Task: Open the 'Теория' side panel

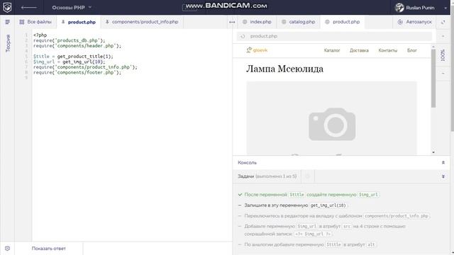Action: tap(8, 43)
